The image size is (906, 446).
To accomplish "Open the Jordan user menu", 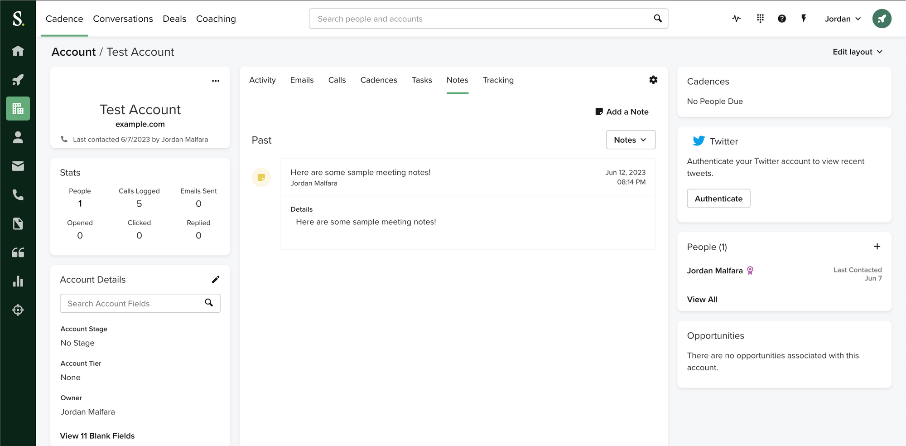I will (x=842, y=19).
